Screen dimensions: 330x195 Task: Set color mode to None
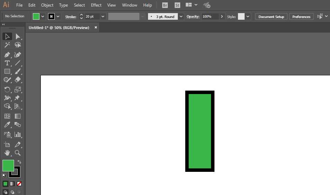pos(19,184)
